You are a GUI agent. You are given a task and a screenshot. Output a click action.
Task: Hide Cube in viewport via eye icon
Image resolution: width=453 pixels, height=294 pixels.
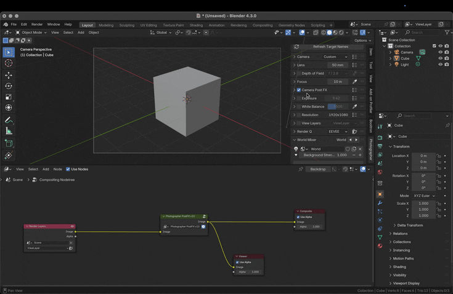click(440, 58)
